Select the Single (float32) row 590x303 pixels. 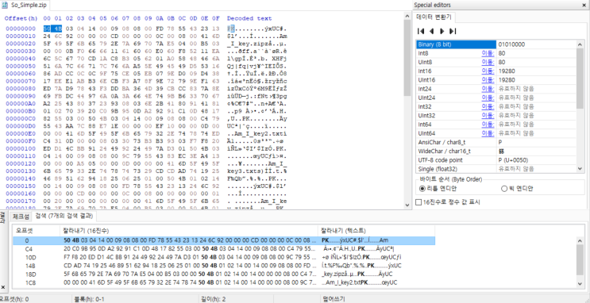click(496, 168)
